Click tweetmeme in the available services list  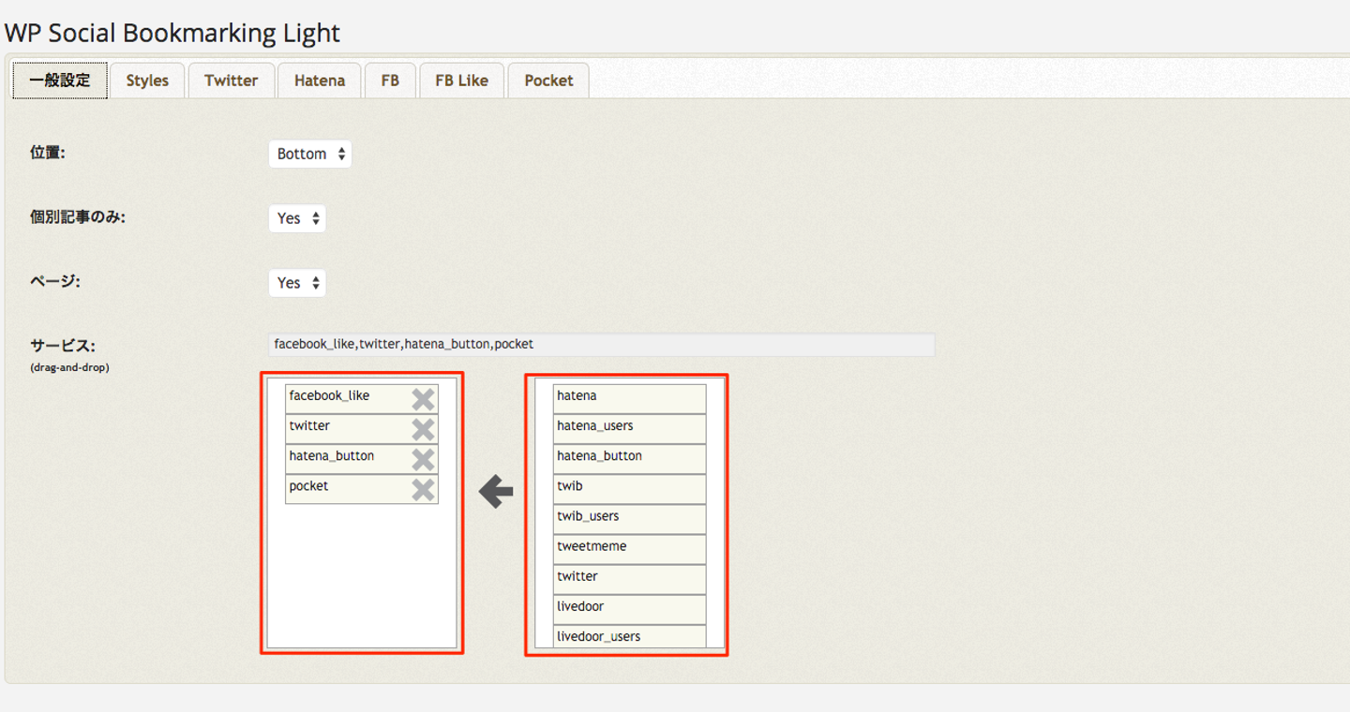pyautogui.click(x=629, y=546)
